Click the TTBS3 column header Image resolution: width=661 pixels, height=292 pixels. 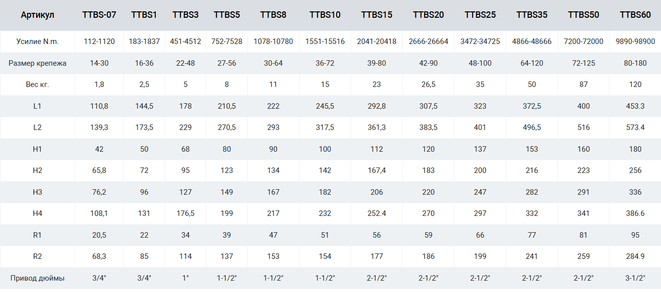[185, 15]
